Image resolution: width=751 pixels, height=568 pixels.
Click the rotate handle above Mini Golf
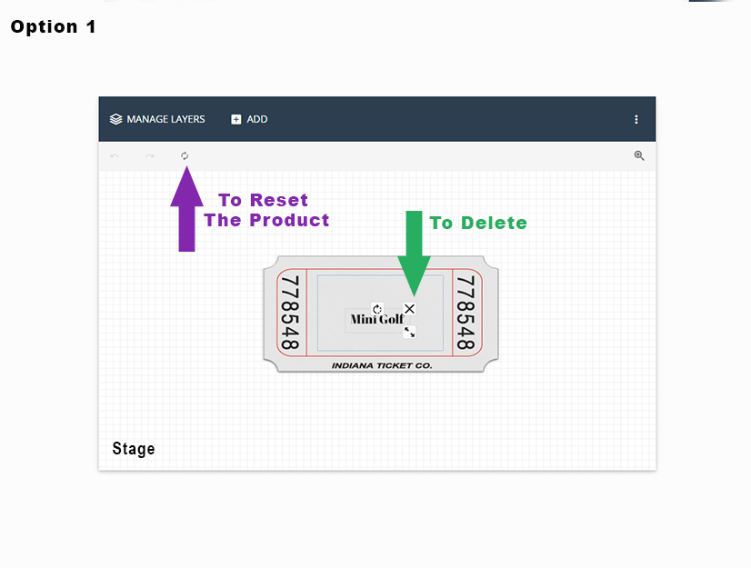377,309
